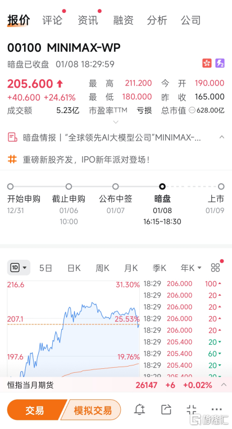Tap the total market cap info bubble
232x429 pixels.
point(192,110)
